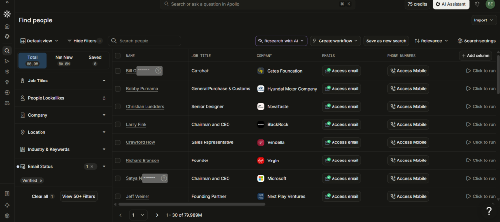The image size is (500, 222).
Task: Click View 50+ Filters button
Action: 79,196
